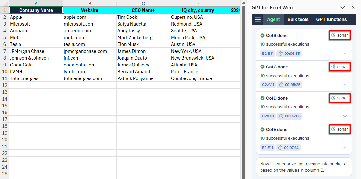Expand the Col B done details chevron
Viewport: 361px width, 179px height.
pyautogui.click(x=345, y=54)
